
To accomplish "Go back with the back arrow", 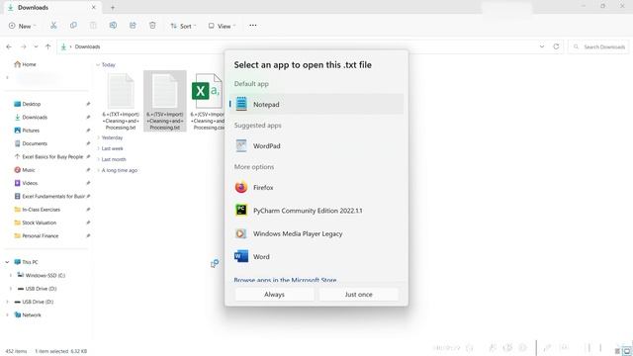I will point(9,46).
